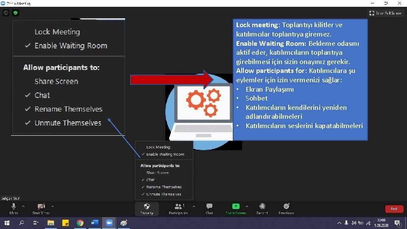Show hidden system tray icons
Viewport: 407px width, 229px height.
pyautogui.click(x=339, y=223)
